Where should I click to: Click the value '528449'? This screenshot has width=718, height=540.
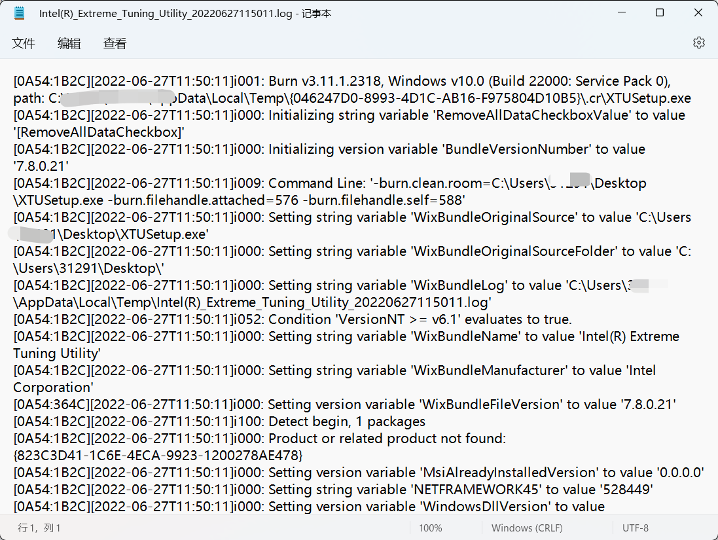pos(626,489)
